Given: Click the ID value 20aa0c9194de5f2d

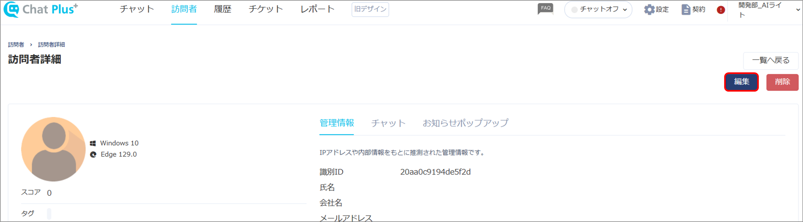Looking at the screenshot, I should click(x=435, y=172).
